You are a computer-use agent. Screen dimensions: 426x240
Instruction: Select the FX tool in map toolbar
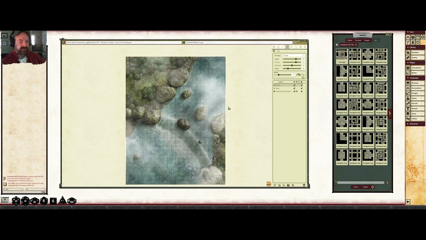coord(287,47)
